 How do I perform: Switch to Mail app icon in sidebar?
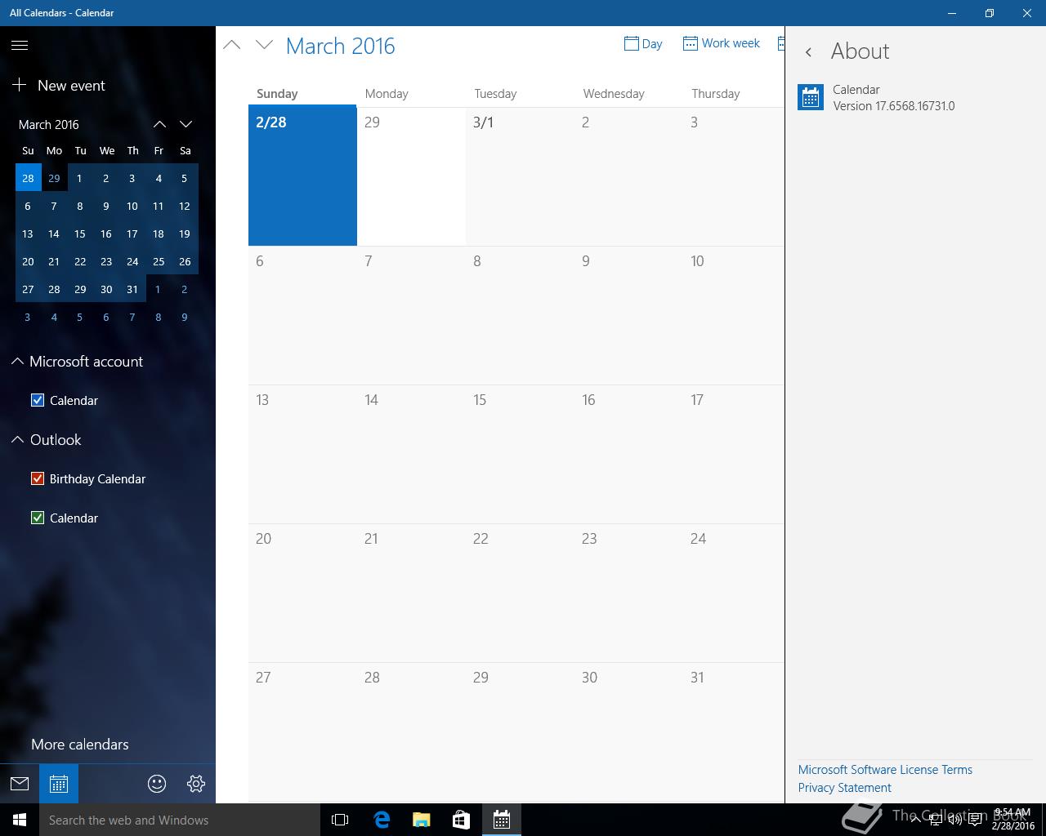point(20,784)
